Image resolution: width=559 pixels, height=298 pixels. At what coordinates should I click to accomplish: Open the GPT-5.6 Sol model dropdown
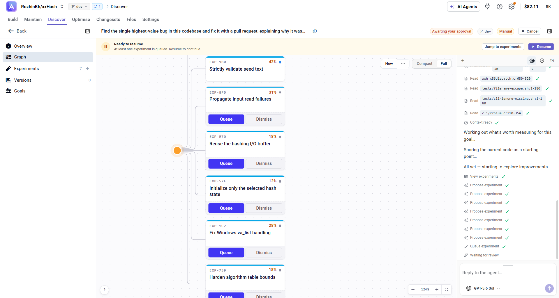(x=484, y=288)
